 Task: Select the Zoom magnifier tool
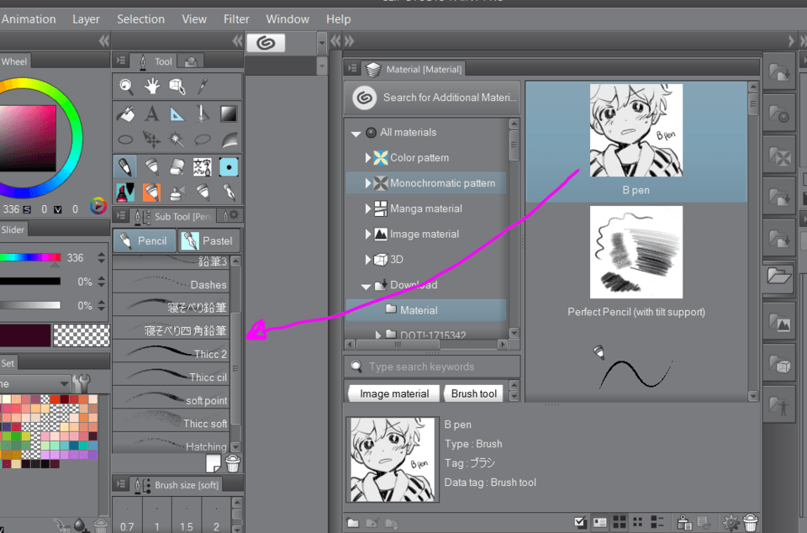(126, 87)
